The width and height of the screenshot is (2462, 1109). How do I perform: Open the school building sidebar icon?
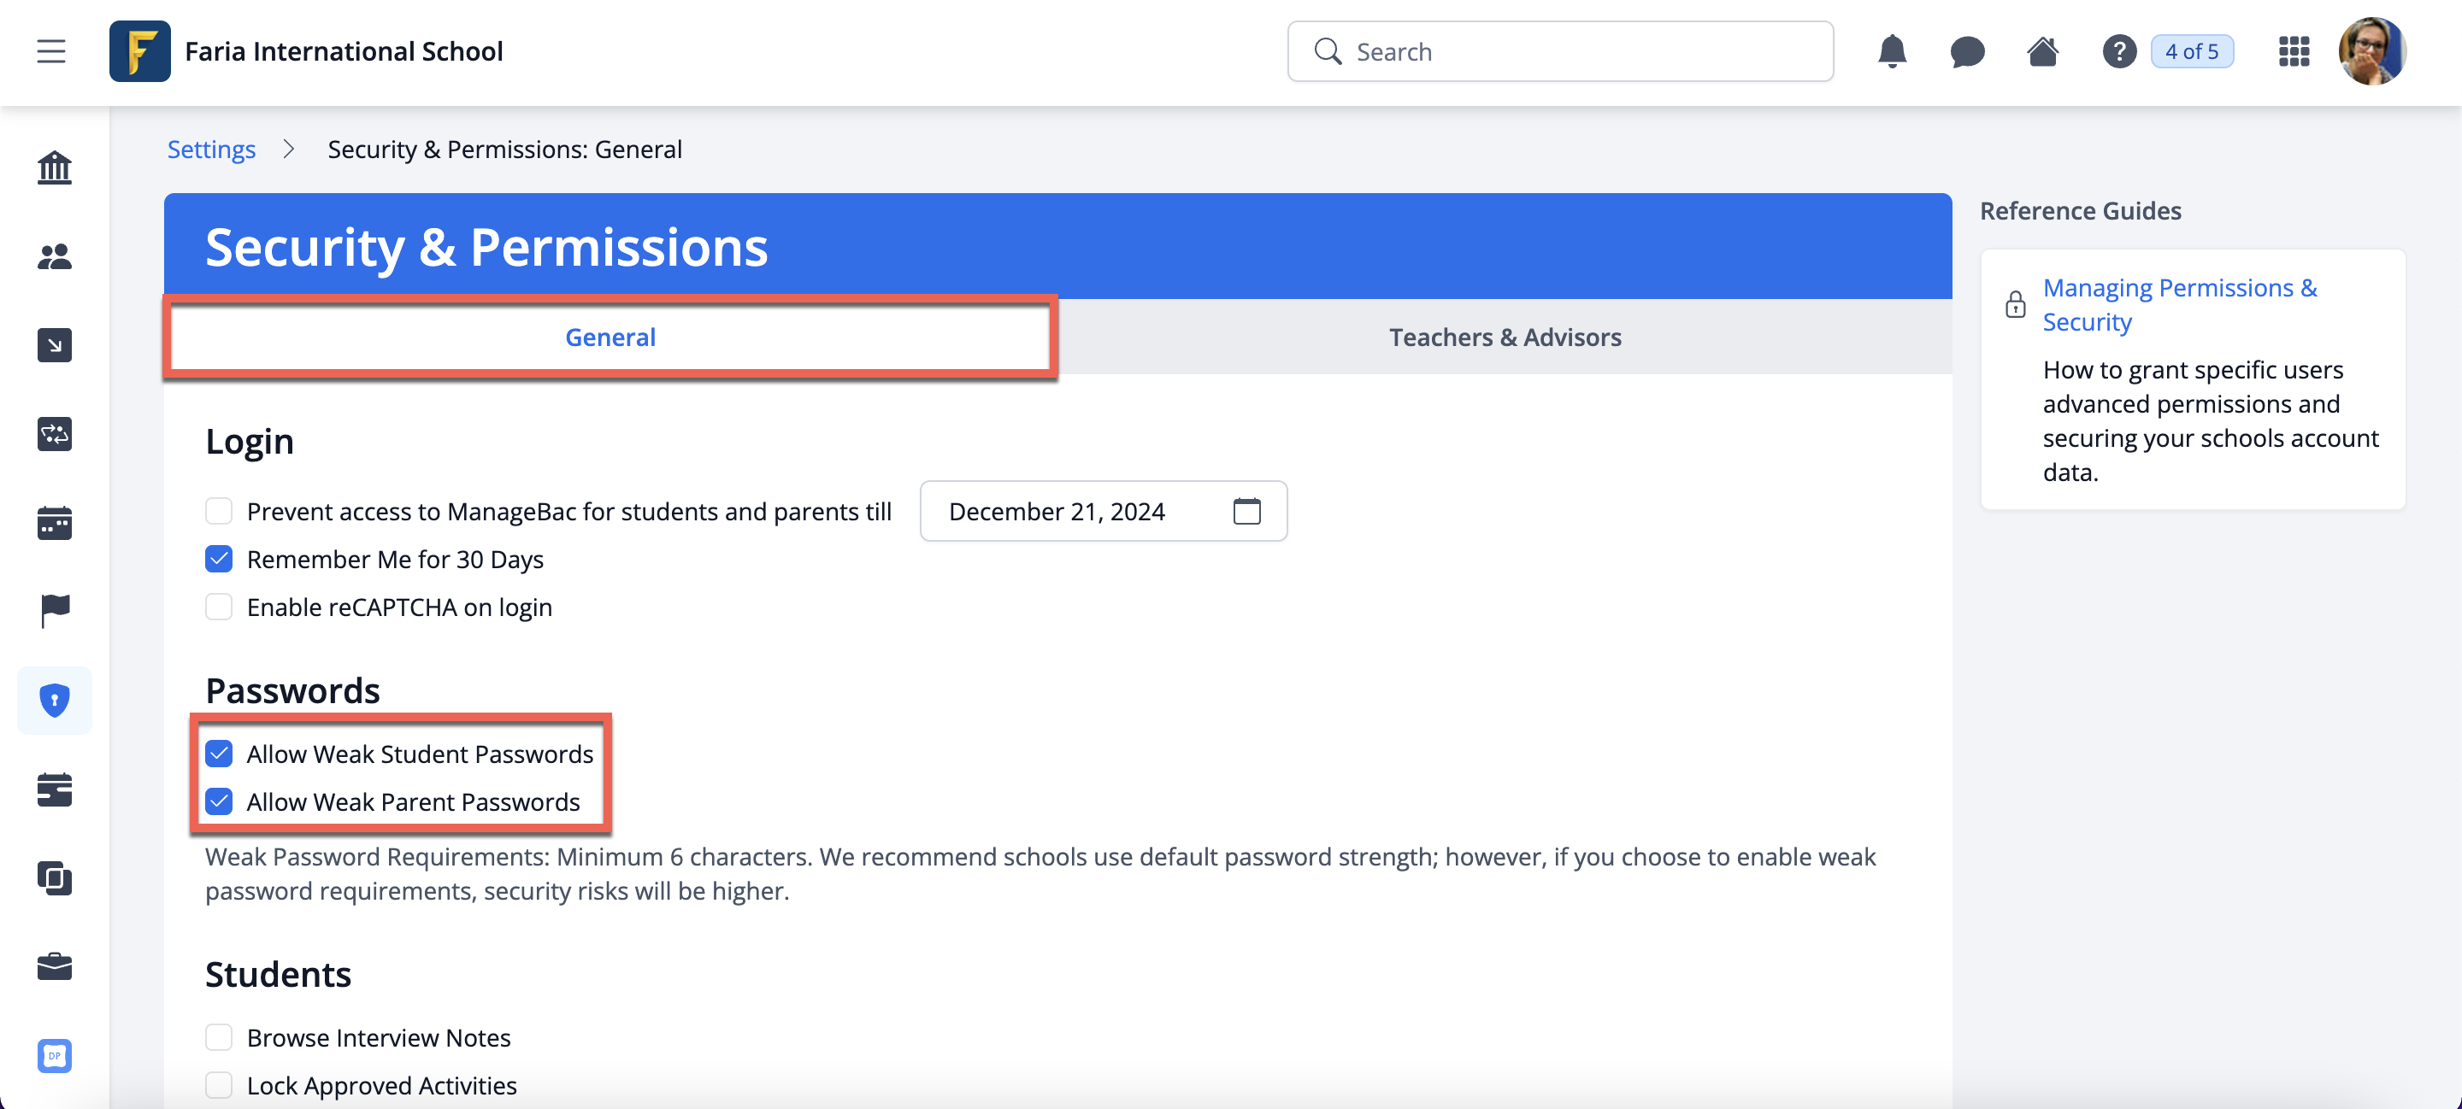click(55, 168)
